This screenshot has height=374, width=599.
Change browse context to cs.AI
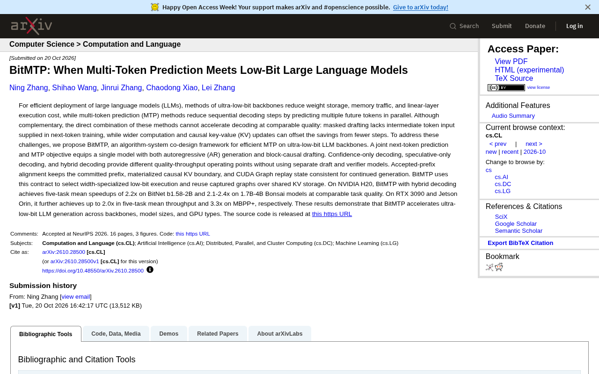pos(501,177)
